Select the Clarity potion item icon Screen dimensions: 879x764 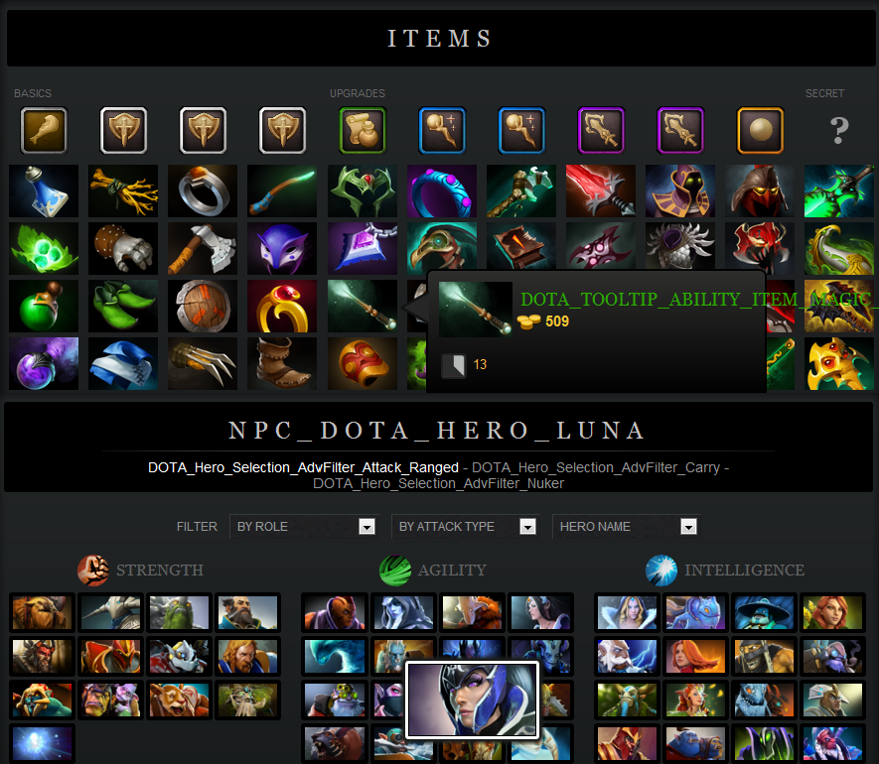tap(44, 191)
